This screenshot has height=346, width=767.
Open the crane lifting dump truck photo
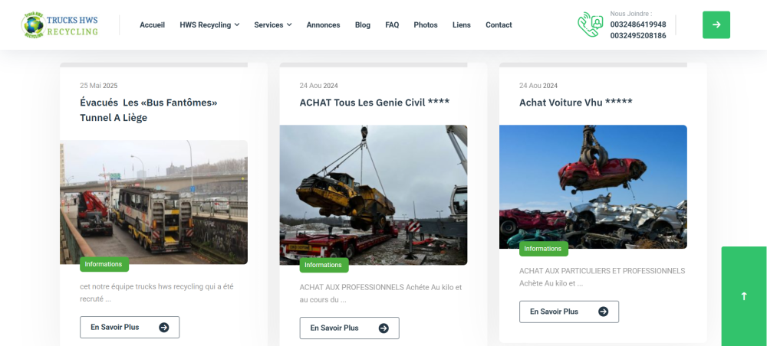[374, 194]
